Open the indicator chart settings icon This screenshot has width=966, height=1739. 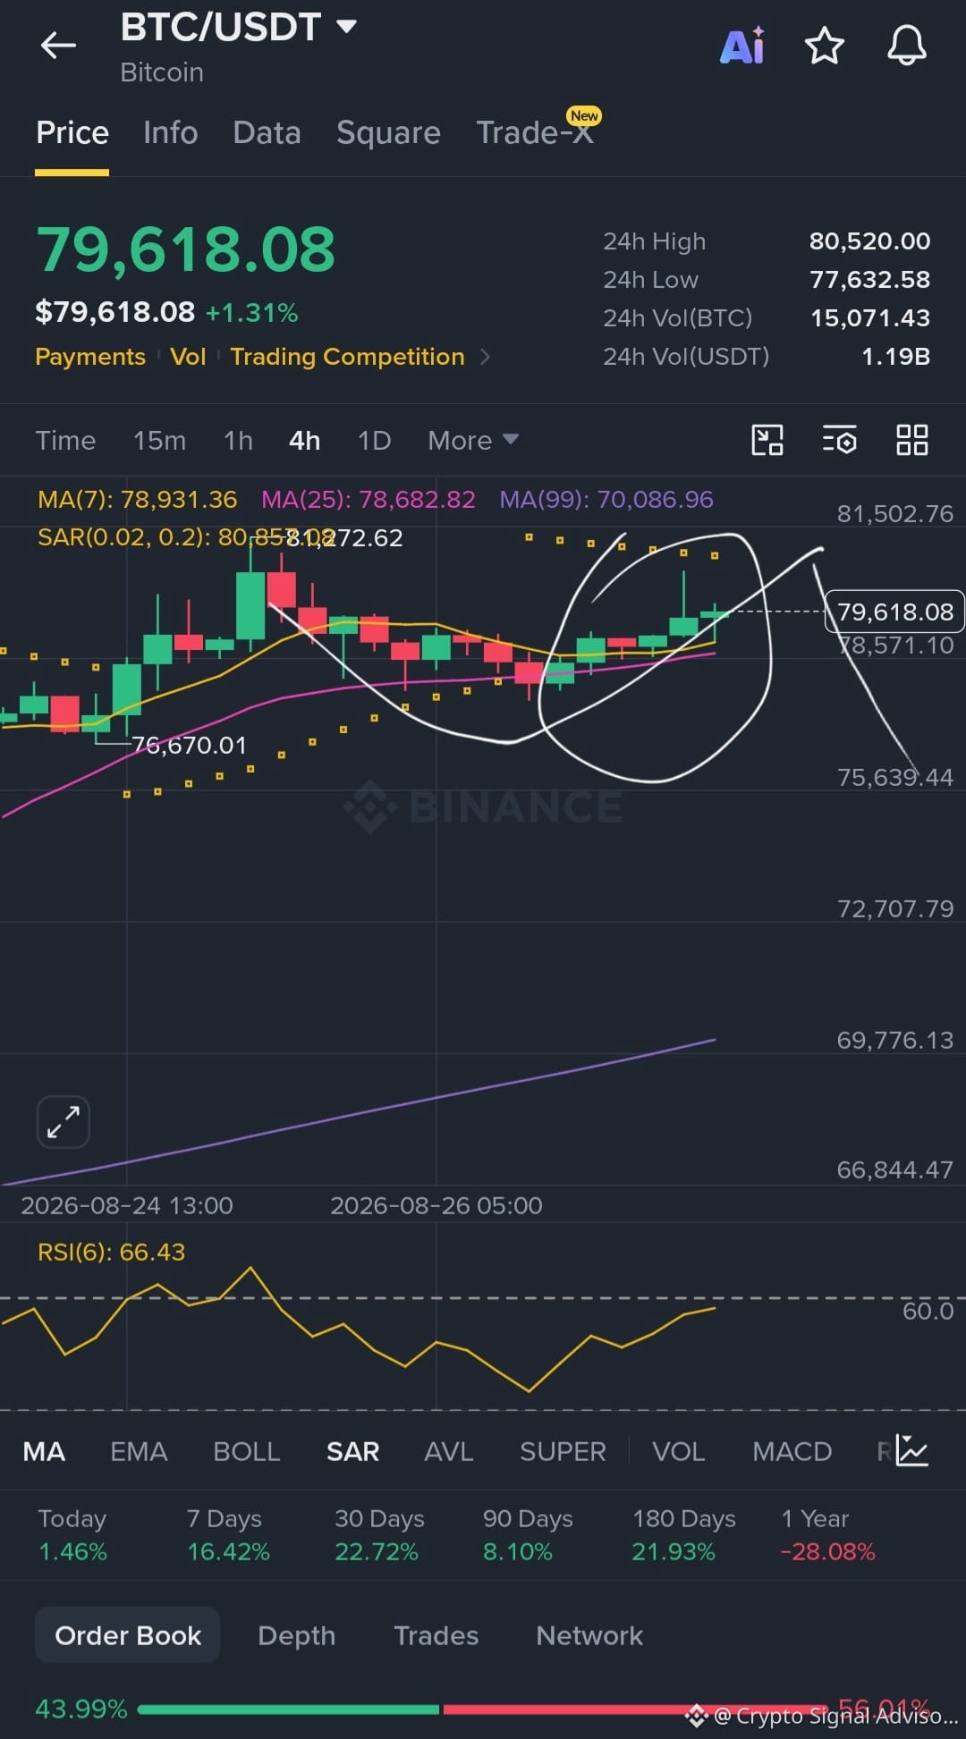pos(912,1450)
